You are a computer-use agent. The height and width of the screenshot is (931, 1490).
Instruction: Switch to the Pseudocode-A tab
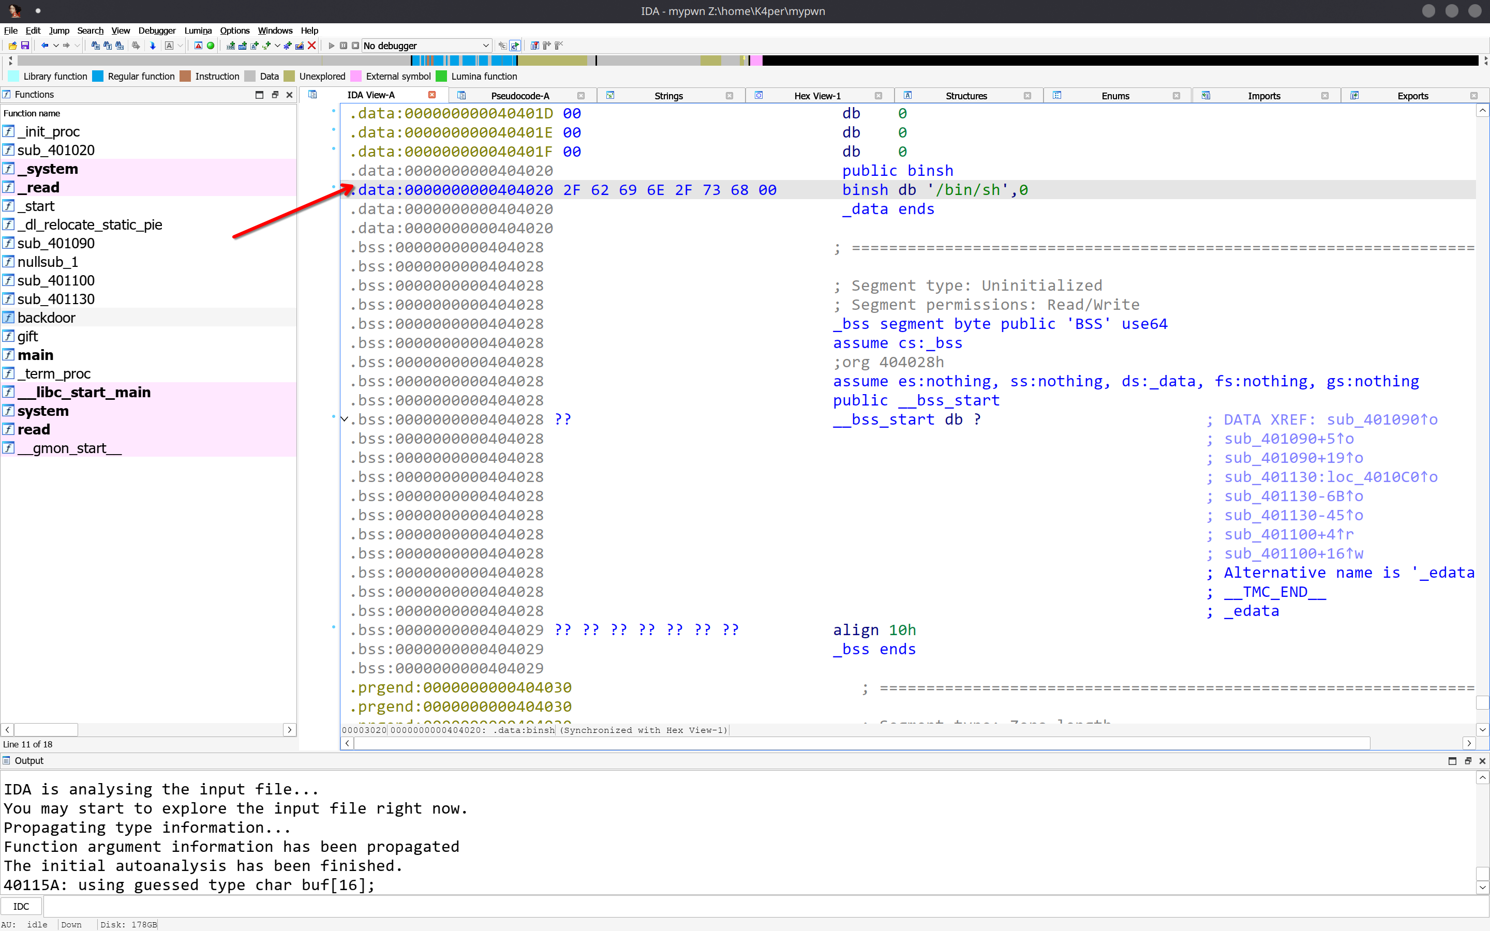pyautogui.click(x=519, y=96)
